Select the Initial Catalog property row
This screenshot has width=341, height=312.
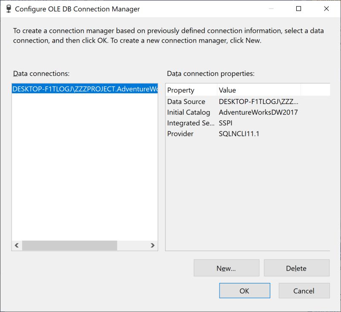(193, 112)
